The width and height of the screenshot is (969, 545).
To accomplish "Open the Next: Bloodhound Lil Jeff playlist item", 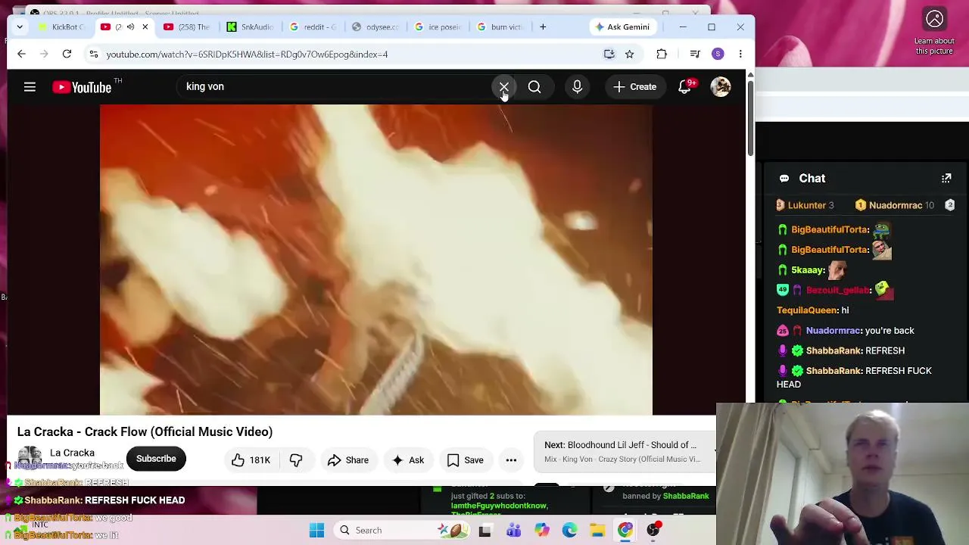I will pos(624,452).
